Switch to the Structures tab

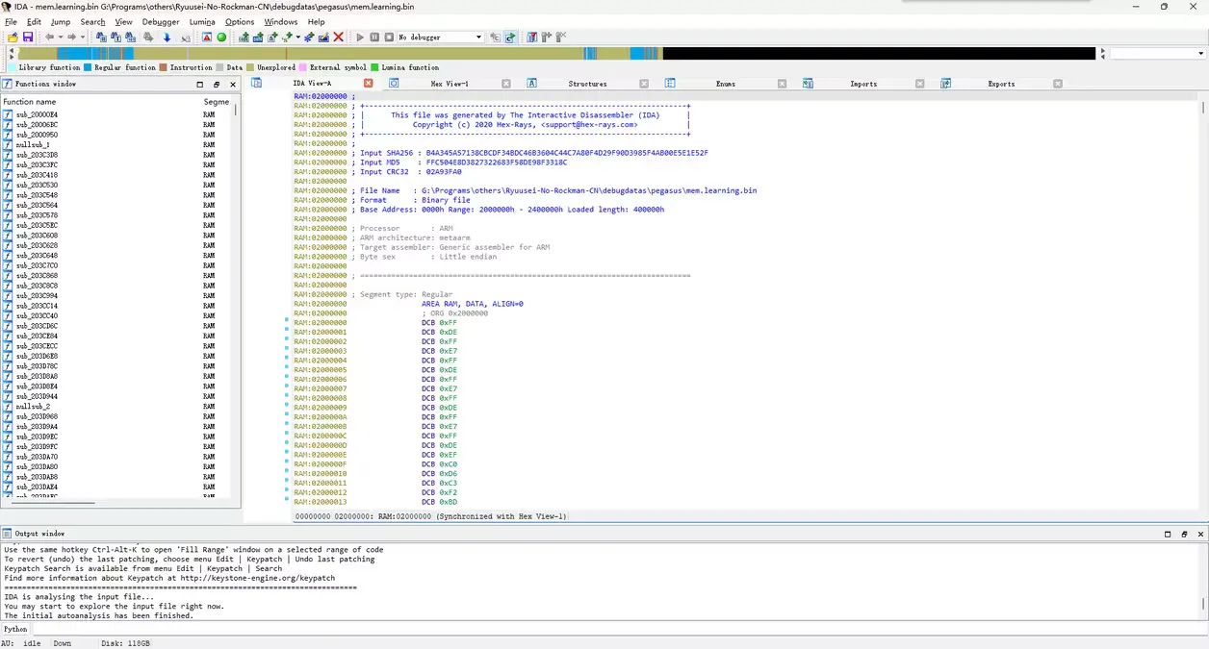coord(587,84)
